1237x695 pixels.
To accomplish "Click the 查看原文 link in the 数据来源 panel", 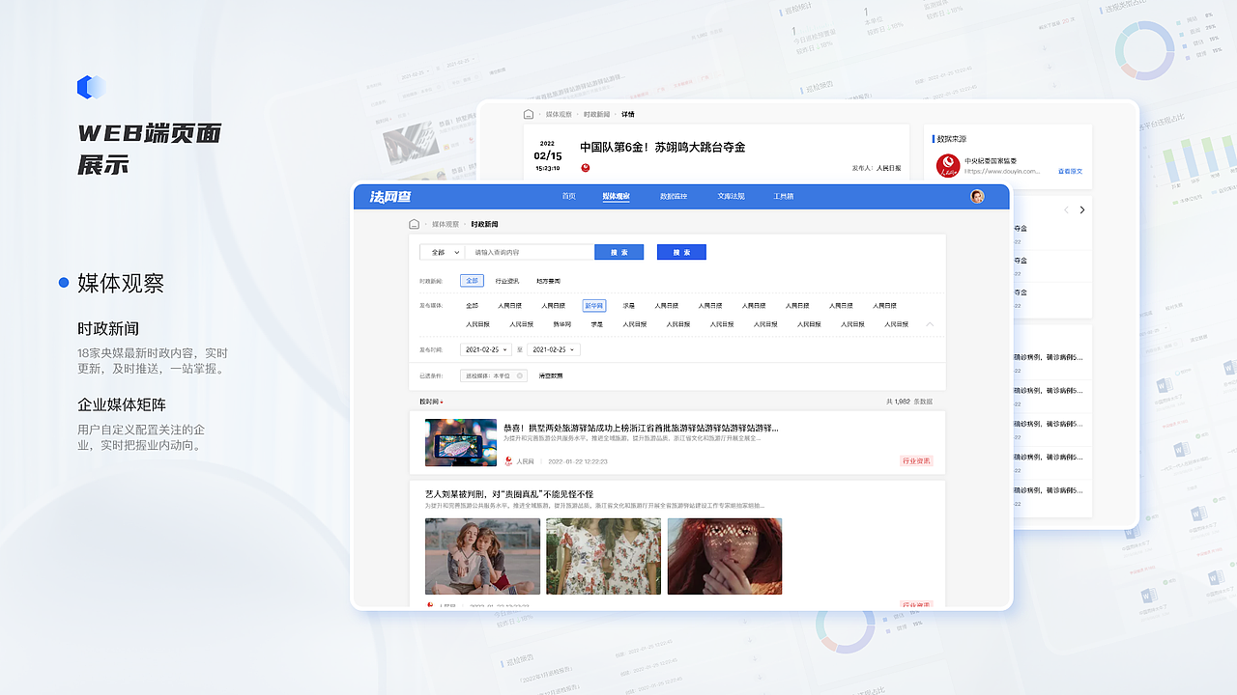I will 1071,171.
